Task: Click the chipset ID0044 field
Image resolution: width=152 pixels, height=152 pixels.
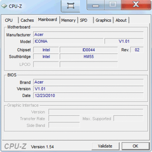Action: (x=89, y=50)
